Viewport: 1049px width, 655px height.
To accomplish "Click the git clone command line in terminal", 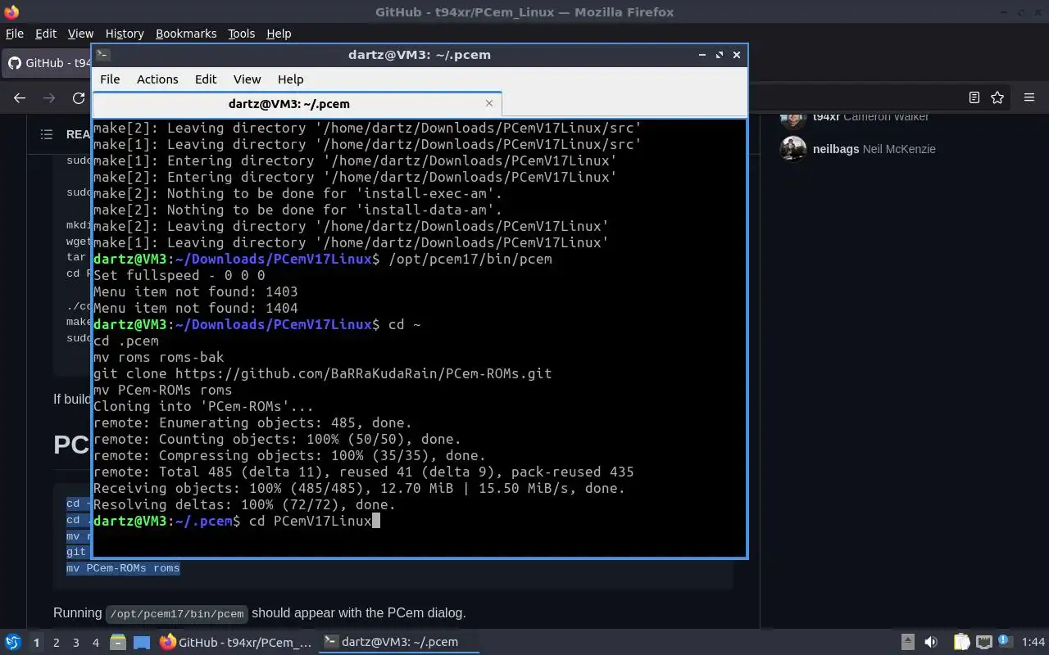I will [322, 373].
